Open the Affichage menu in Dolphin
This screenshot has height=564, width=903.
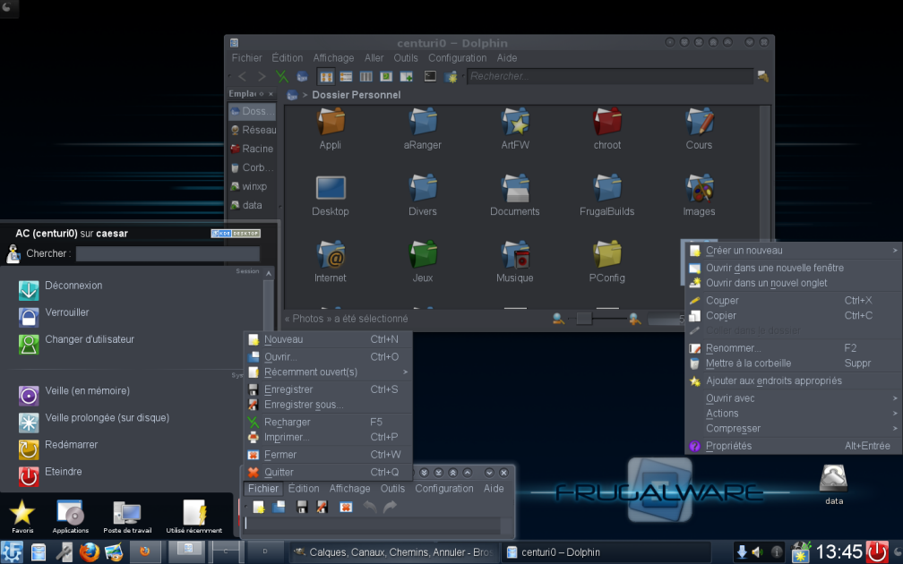(x=333, y=57)
